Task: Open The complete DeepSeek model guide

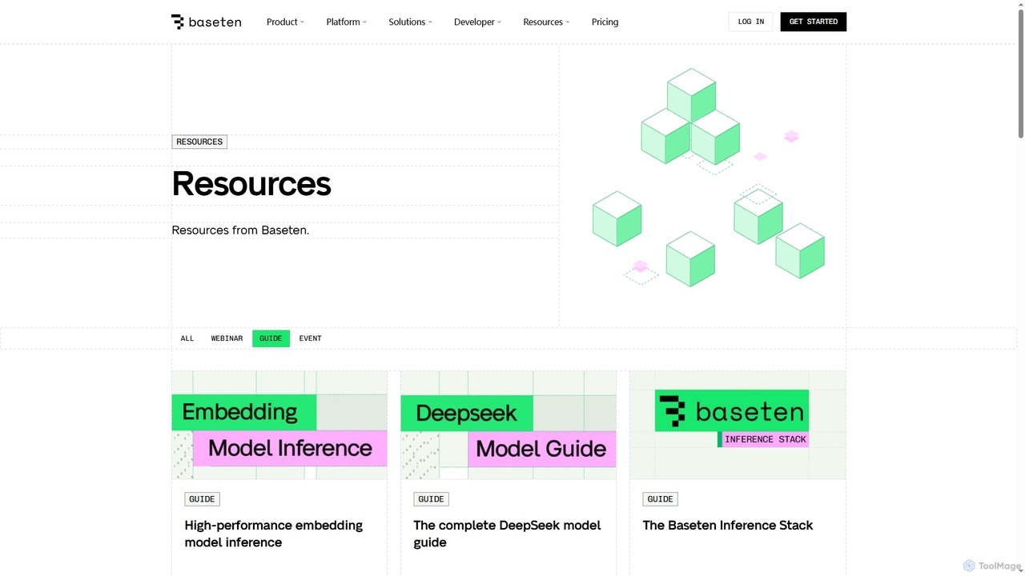Action: pyautogui.click(x=507, y=534)
